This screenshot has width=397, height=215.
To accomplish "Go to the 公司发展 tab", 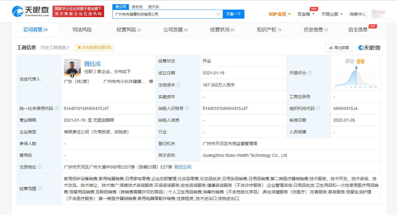I will [175, 30].
